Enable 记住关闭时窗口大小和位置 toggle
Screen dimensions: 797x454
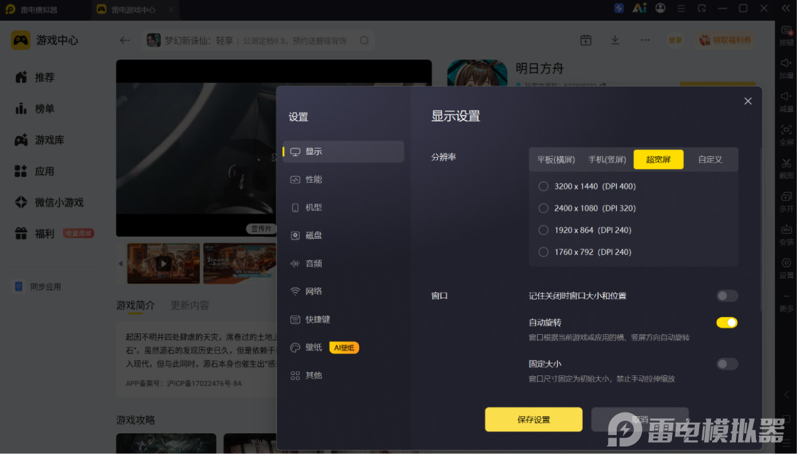(x=727, y=296)
